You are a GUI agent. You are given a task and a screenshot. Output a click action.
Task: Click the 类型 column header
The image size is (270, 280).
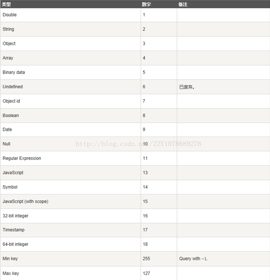pyautogui.click(x=6, y=4)
